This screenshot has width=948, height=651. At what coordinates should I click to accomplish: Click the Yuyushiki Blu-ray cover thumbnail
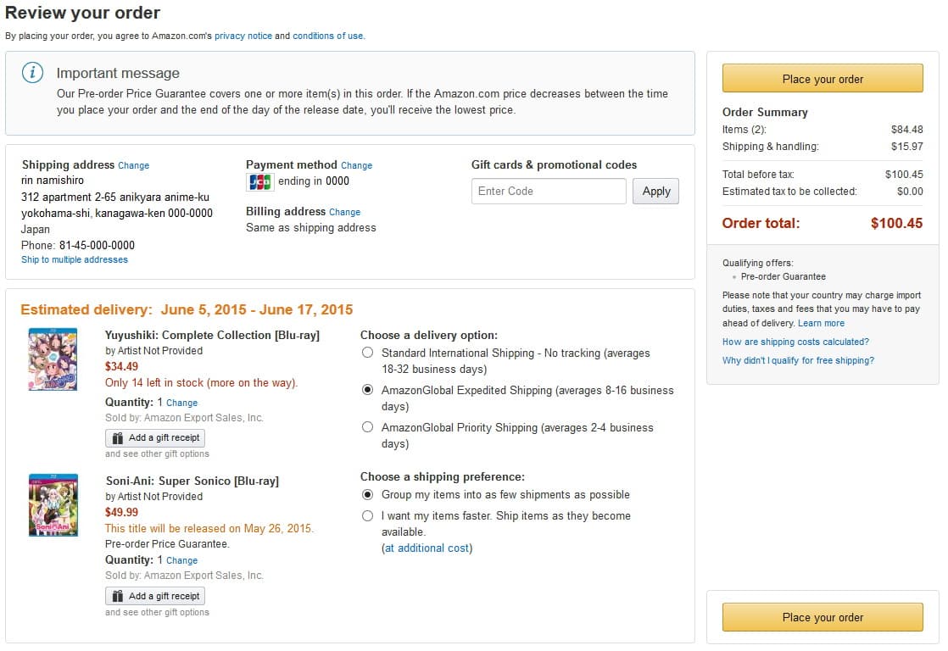pyautogui.click(x=53, y=359)
